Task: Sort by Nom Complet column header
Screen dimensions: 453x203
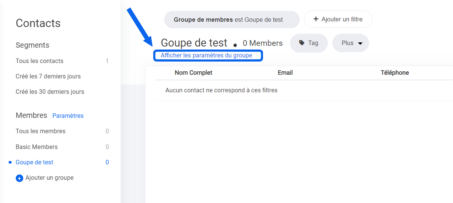Action: 193,73
